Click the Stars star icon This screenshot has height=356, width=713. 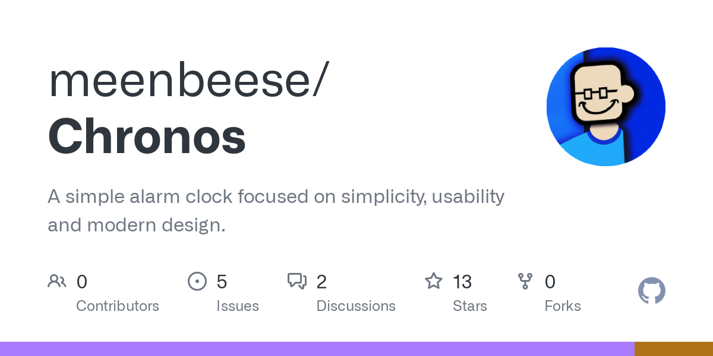click(433, 281)
